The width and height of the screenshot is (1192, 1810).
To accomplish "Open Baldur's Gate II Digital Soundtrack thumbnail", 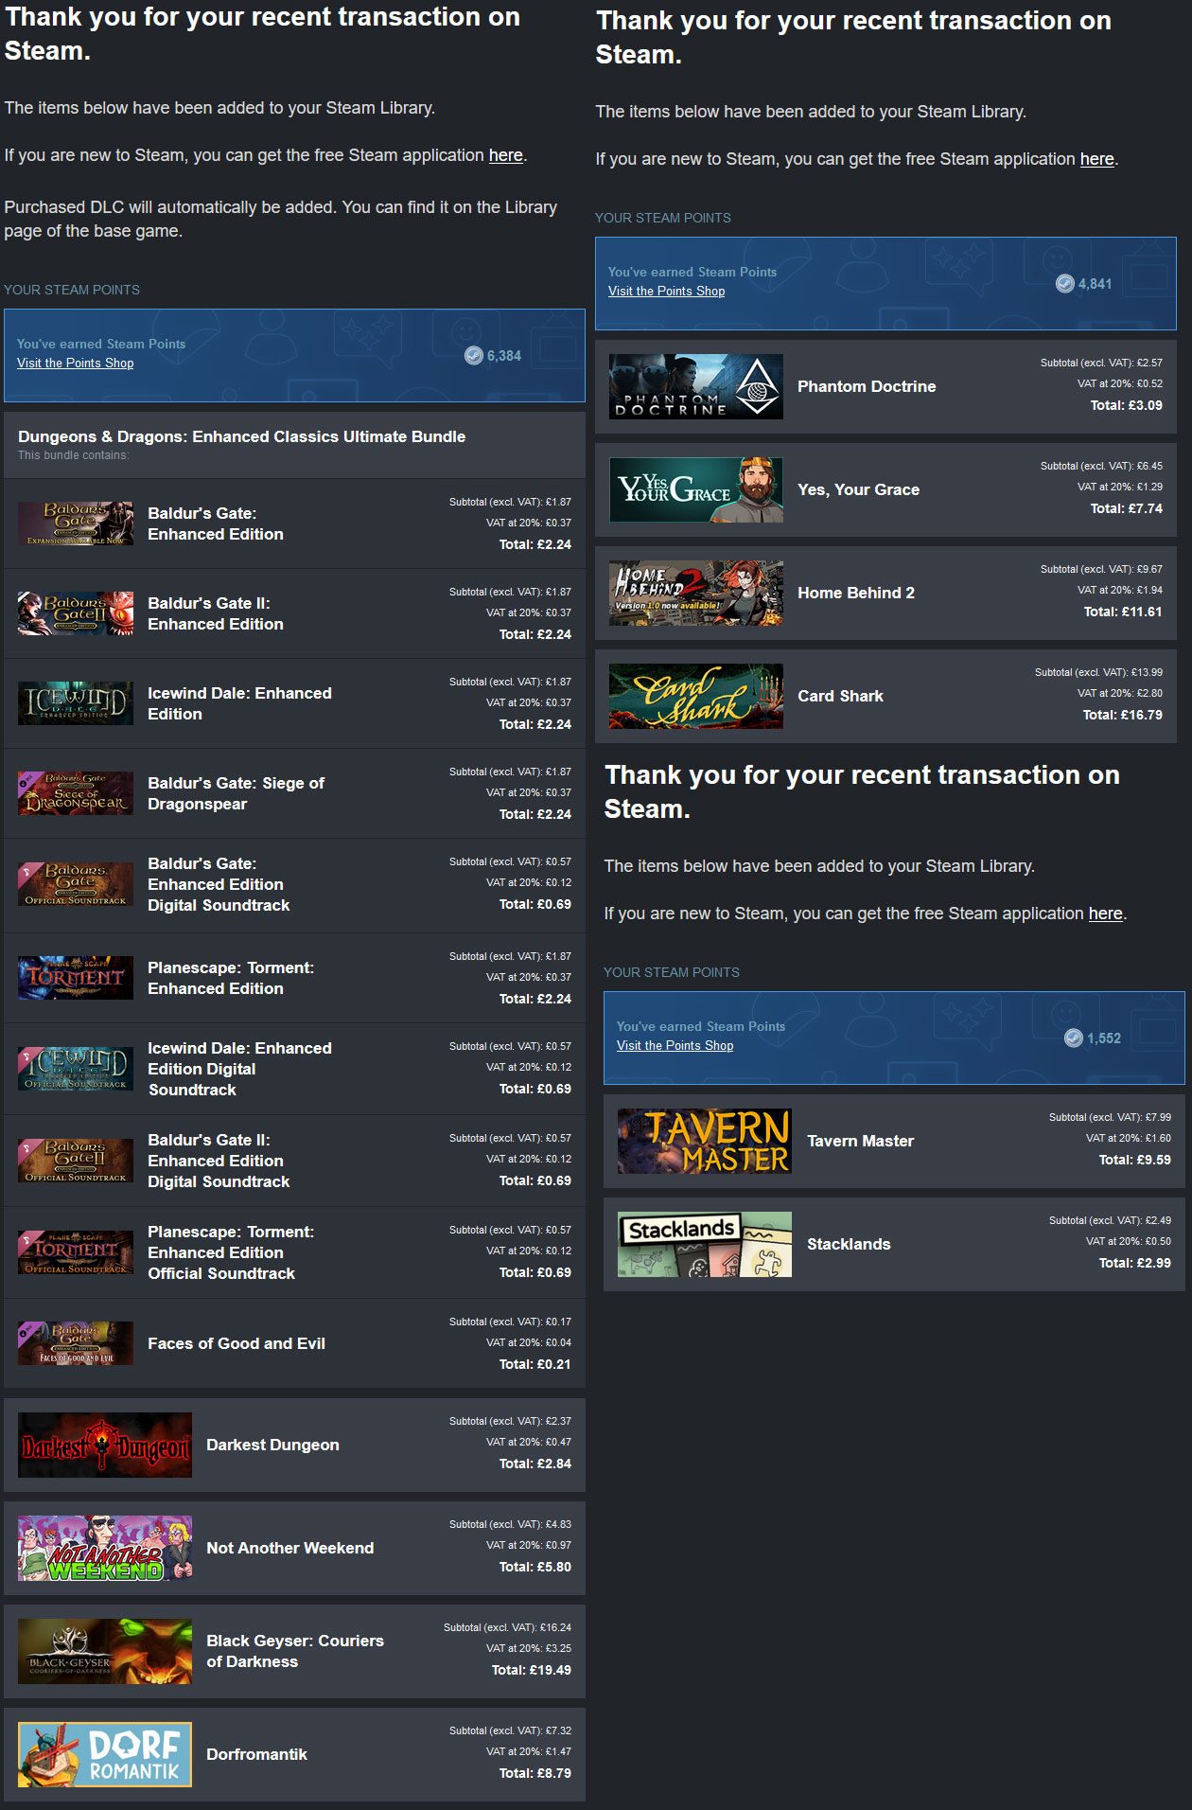I will tap(76, 1161).
